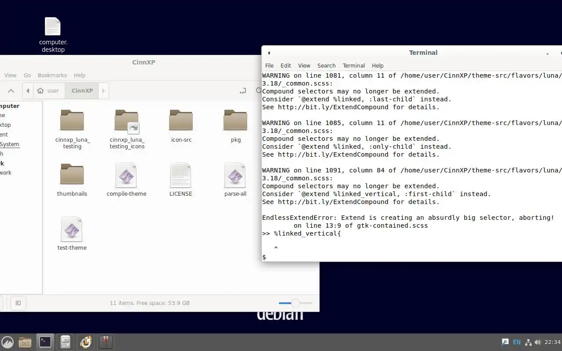Viewport: 562px width, 351px height.
Task: Click the folder launcher next to the taskbar menu
Action: click(25, 342)
